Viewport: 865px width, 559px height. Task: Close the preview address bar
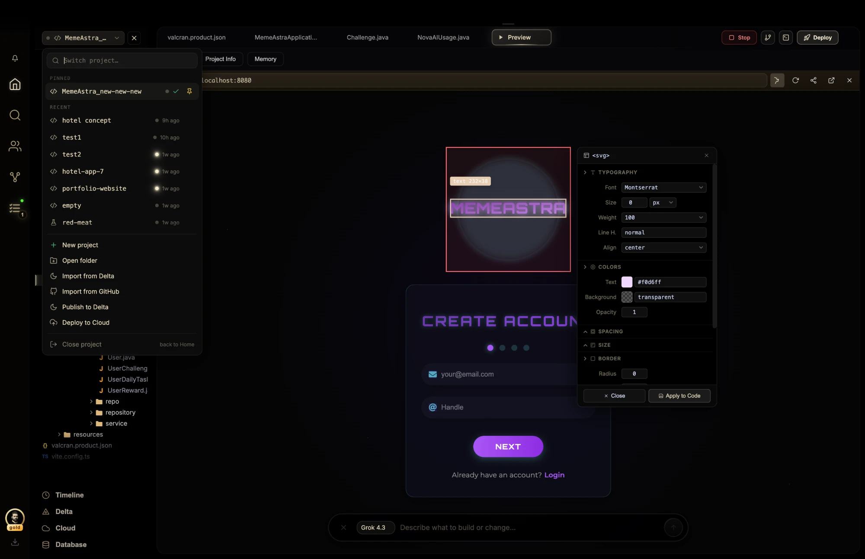[849, 80]
